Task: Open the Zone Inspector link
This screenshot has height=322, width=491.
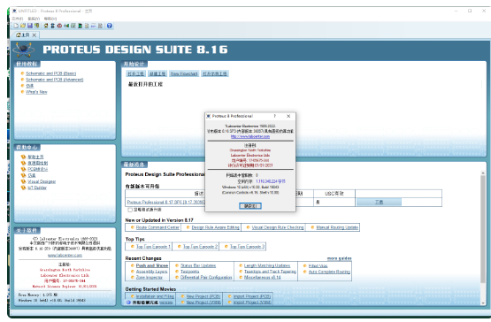Action: (x=149, y=278)
